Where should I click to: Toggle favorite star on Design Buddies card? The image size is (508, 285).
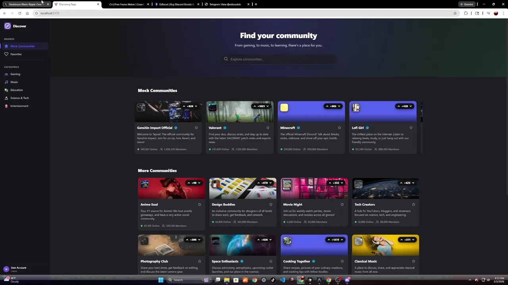coord(271,205)
